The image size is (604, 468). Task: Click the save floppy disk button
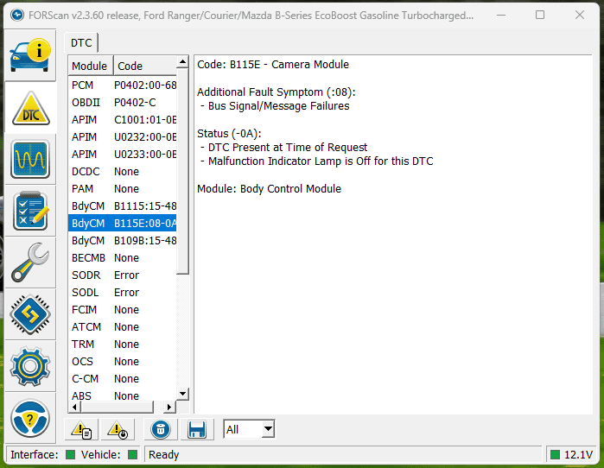[x=197, y=429]
